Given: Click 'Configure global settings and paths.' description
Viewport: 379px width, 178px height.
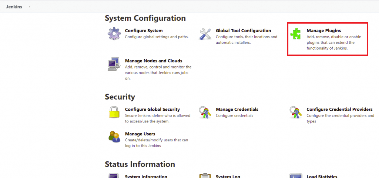Looking at the screenshot, I should (x=157, y=37).
